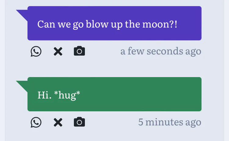
Task: Share the moon message via WhatsApp
Action: [x=36, y=51]
